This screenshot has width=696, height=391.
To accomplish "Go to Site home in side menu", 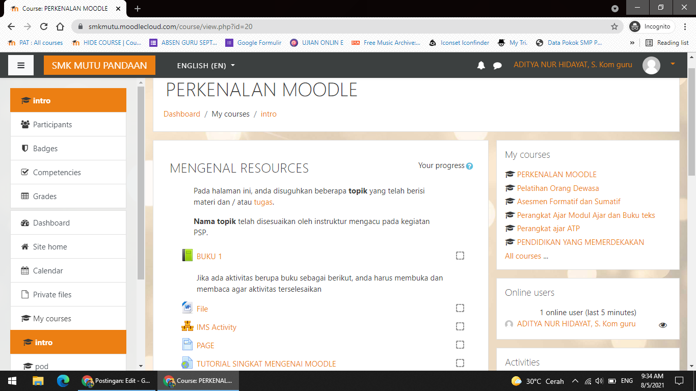I will [68, 246].
